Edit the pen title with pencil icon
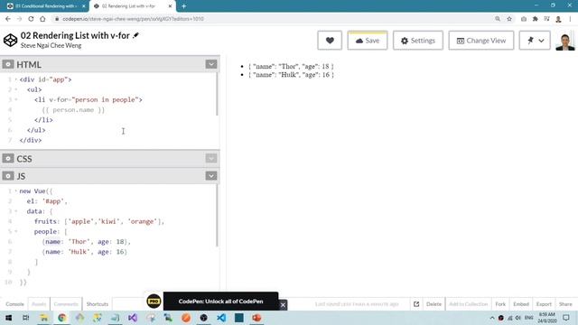Viewport: 578px width, 325px height. click(135, 35)
